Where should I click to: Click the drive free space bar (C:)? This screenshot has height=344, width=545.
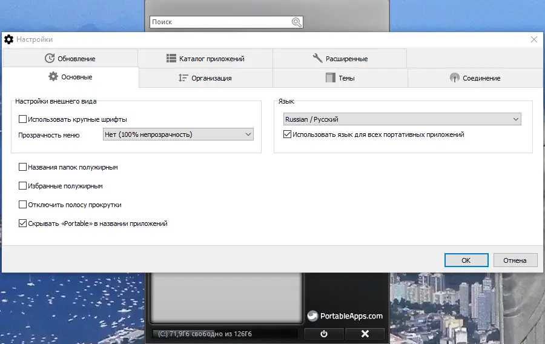[x=225, y=334]
